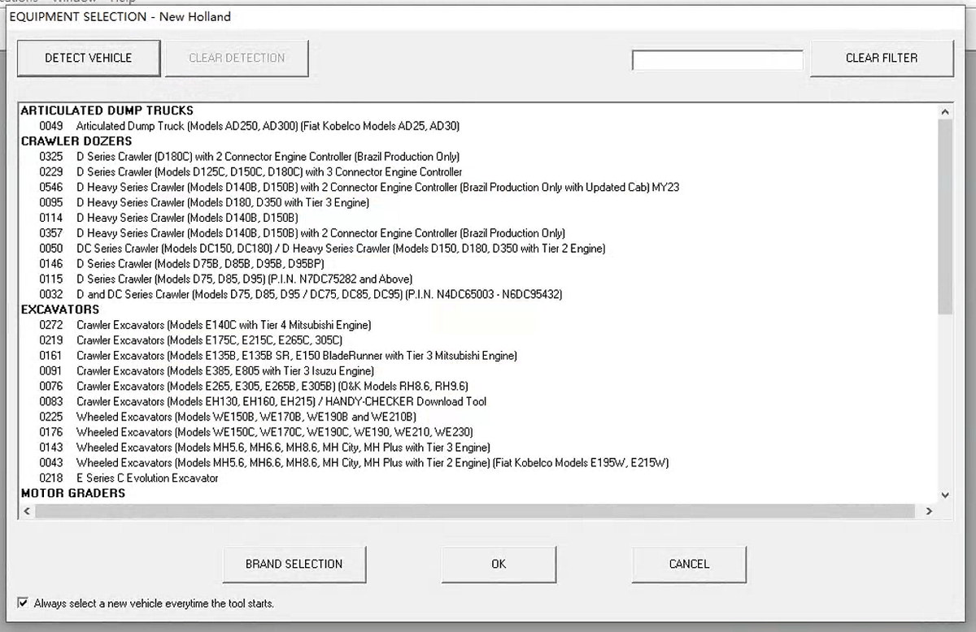
Task: Click the BRAND SELECTION button
Action: (294, 564)
